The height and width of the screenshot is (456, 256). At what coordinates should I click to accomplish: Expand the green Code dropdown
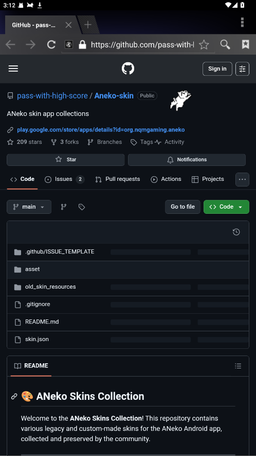226,207
